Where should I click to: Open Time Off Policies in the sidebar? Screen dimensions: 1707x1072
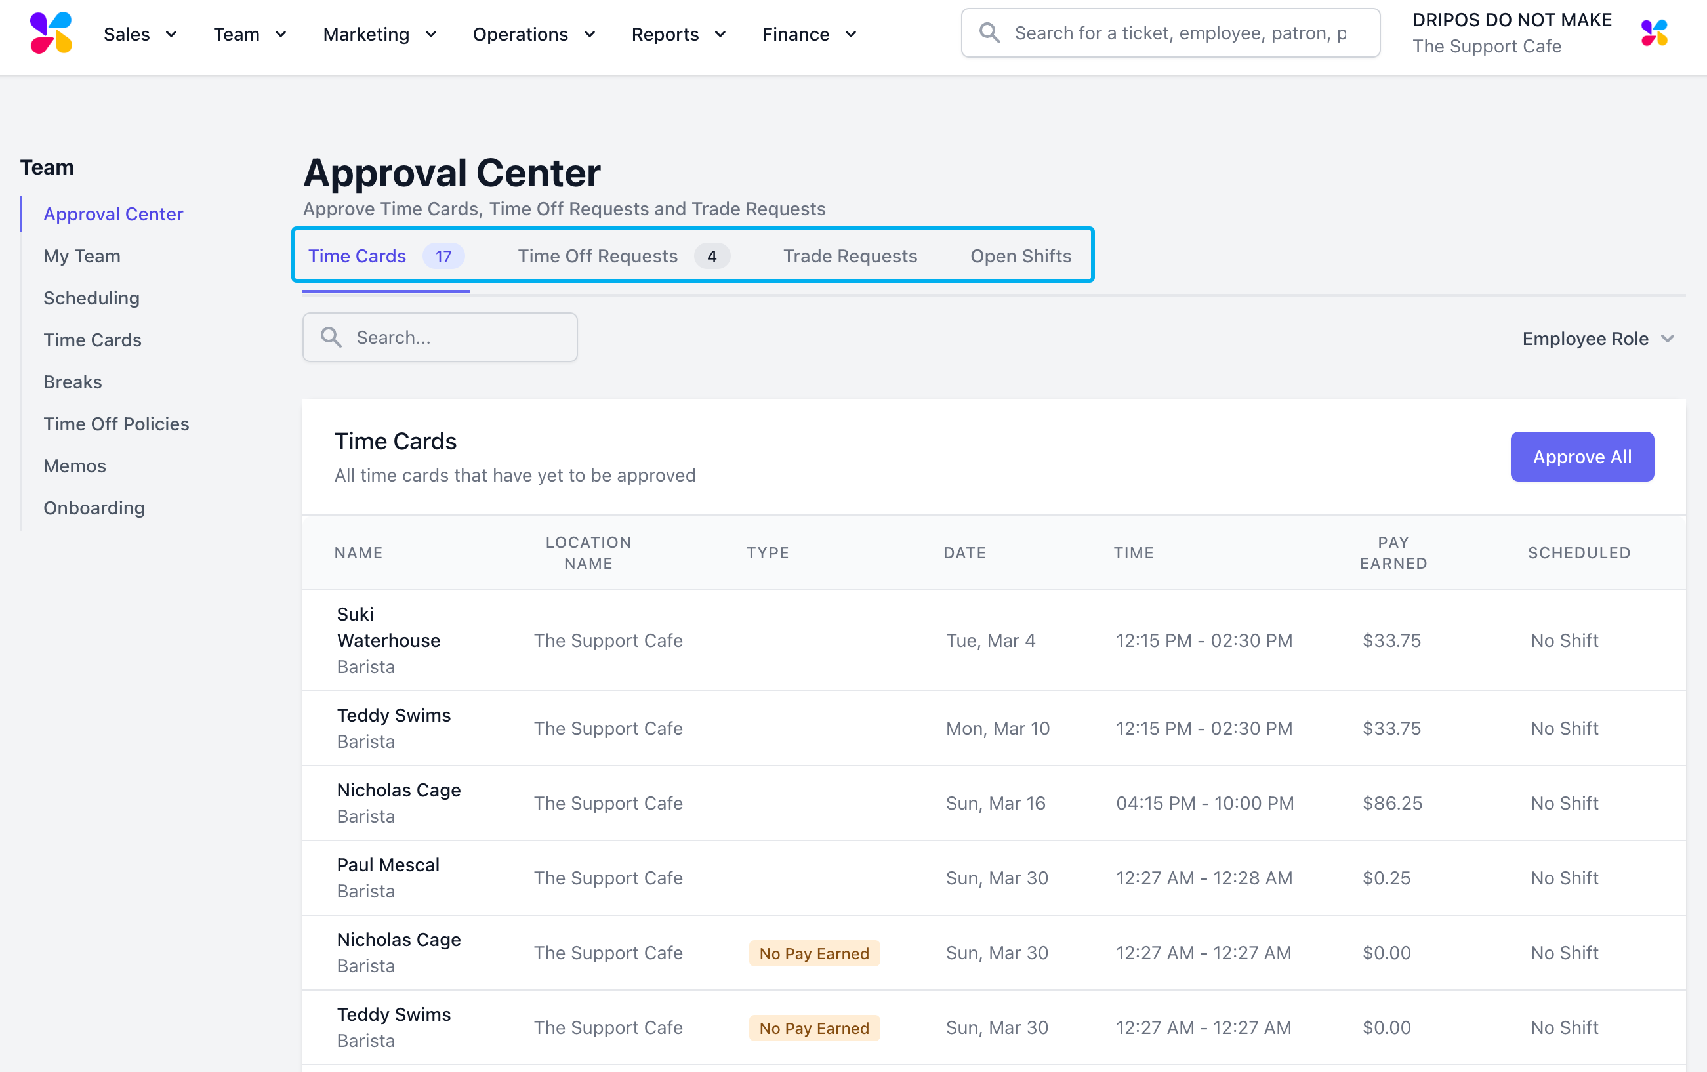(116, 424)
